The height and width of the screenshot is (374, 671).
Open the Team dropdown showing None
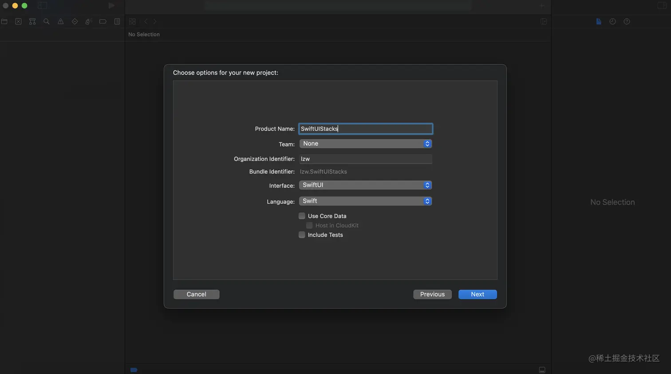click(365, 144)
